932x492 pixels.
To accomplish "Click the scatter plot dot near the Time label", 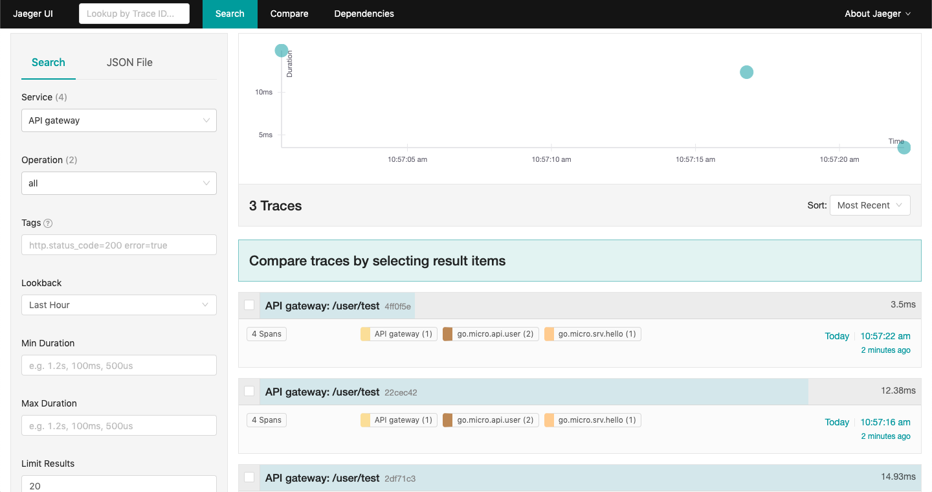I will tap(904, 148).
